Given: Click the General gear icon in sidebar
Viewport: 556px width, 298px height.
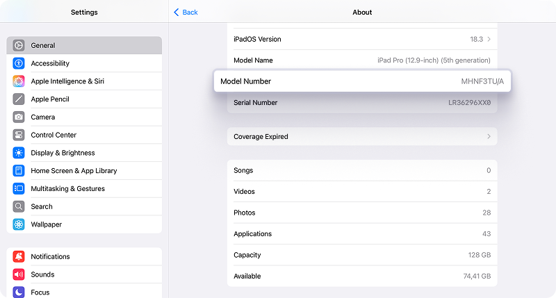Looking at the screenshot, I should [19, 45].
